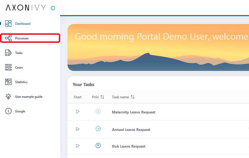This screenshot has width=249, height=158.
Task: Click the Cases list icon
Action: click(x=8, y=67)
